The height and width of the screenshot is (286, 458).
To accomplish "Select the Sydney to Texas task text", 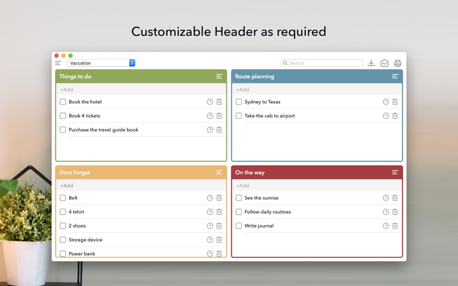I will [262, 102].
